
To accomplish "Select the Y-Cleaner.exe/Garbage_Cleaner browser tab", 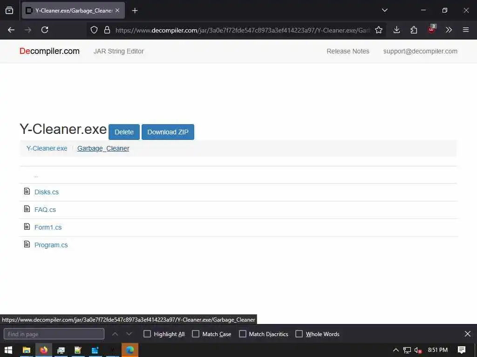I will 73,11.
